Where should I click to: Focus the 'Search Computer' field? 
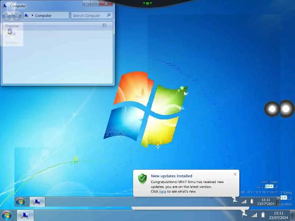coord(92,16)
